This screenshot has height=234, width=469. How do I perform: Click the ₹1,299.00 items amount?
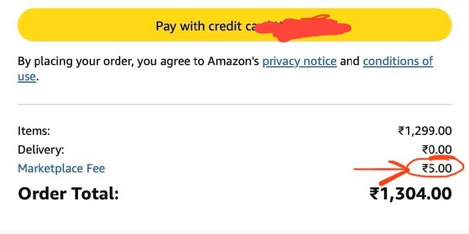pos(424,131)
